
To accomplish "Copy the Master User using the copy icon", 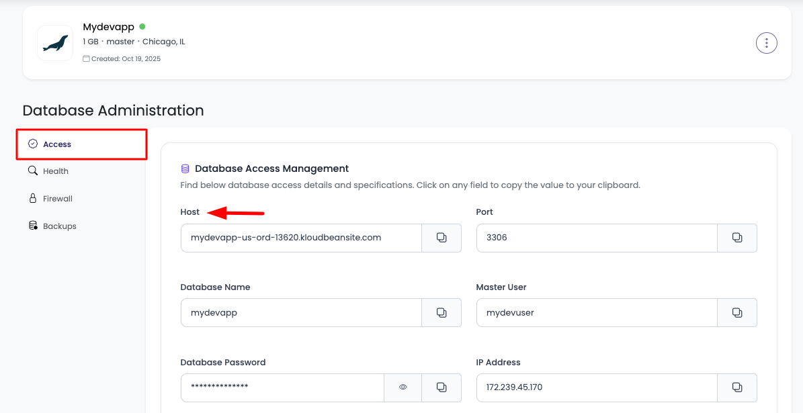I will 737,312.
